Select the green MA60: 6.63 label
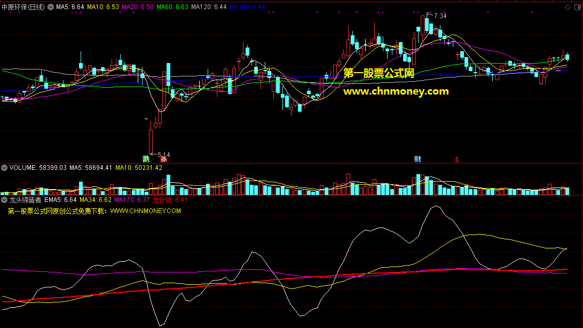The image size is (583, 328). pyautogui.click(x=172, y=7)
